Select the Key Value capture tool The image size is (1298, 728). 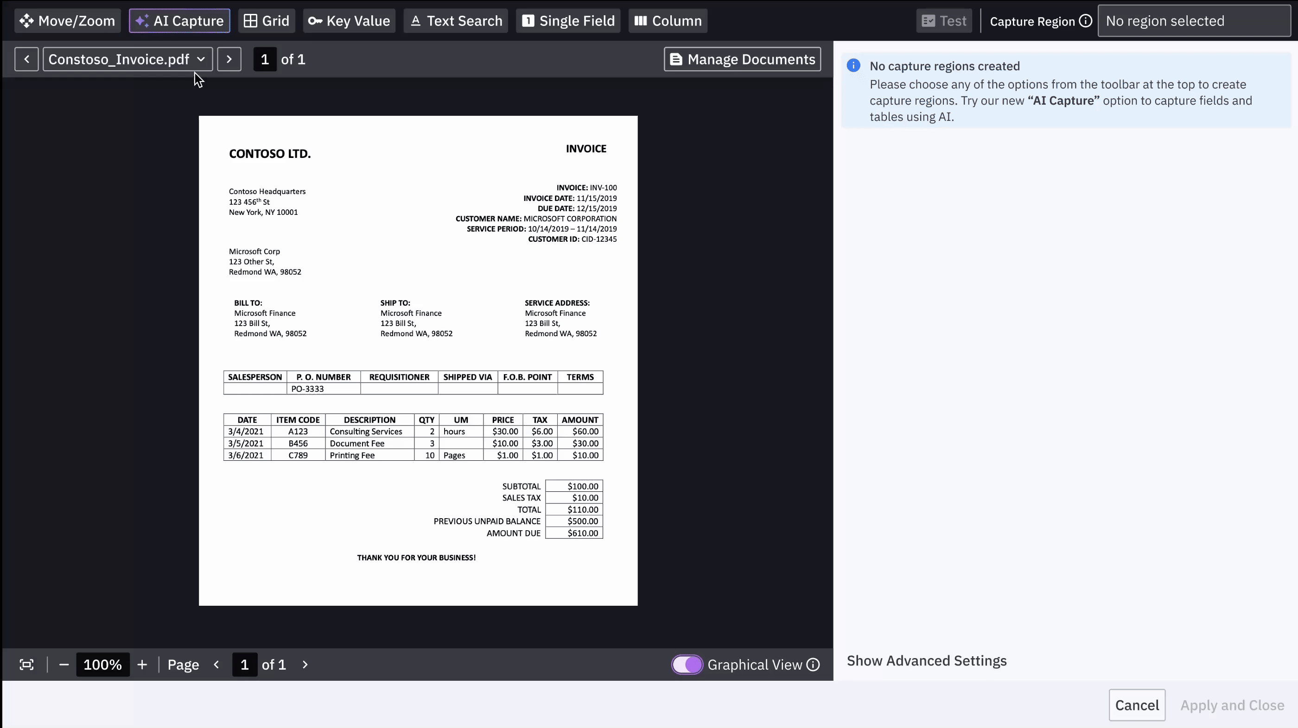tap(349, 21)
